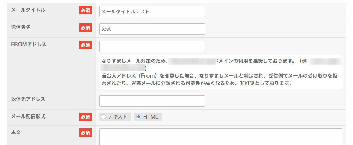The image size is (353, 145).
Task: Click the メールタイトル text input field
Action: pos(152,12)
